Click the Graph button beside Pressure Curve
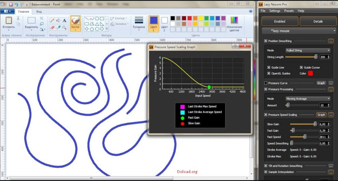This screenshot has width=338, height=181. click(321, 83)
